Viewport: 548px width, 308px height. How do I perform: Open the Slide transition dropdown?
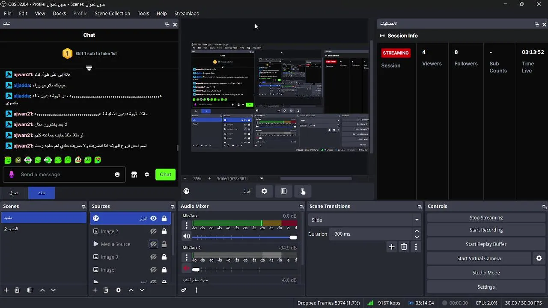(364, 220)
